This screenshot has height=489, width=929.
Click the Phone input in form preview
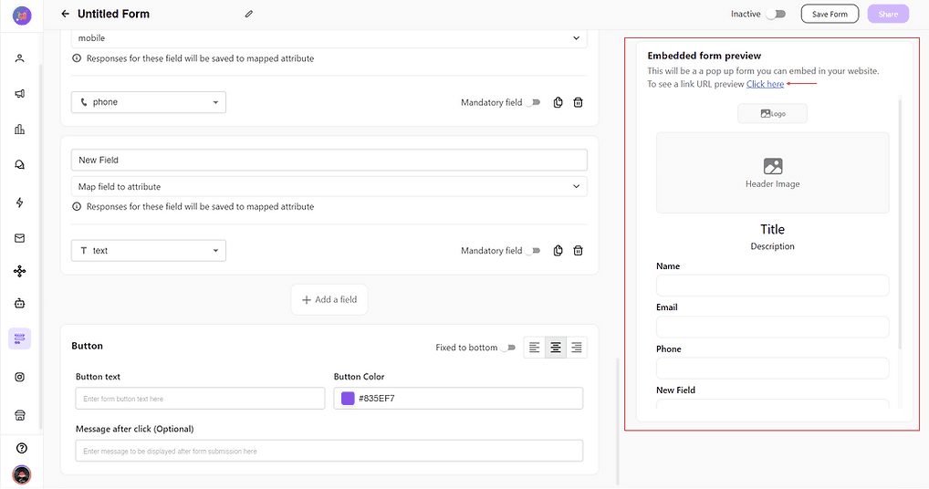point(773,369)
